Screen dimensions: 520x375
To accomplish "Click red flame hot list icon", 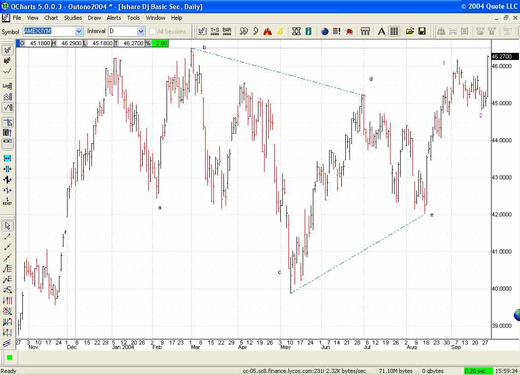I will pyautogui.click(x=268, y=31).
